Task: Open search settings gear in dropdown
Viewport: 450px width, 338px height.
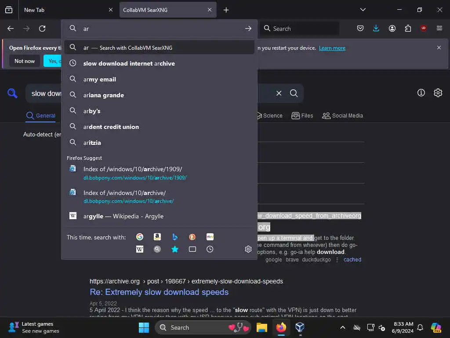Action: (248, 249)
